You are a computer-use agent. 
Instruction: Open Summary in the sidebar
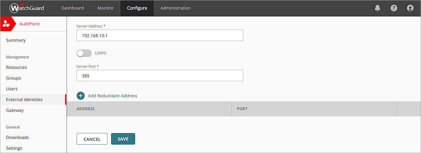click(x=16, y=40)
